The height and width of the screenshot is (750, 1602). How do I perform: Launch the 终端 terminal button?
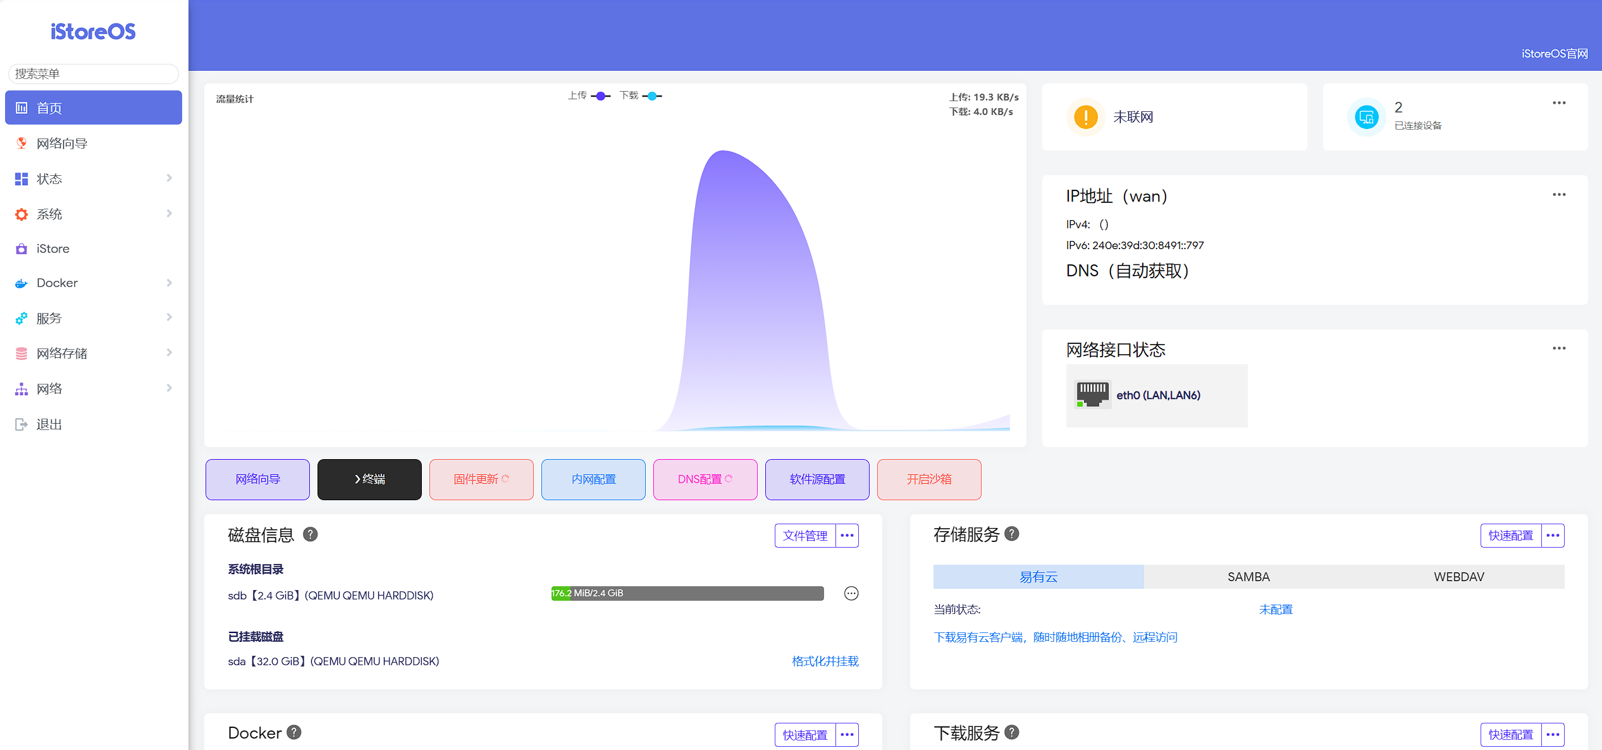(x=369, y=479)
